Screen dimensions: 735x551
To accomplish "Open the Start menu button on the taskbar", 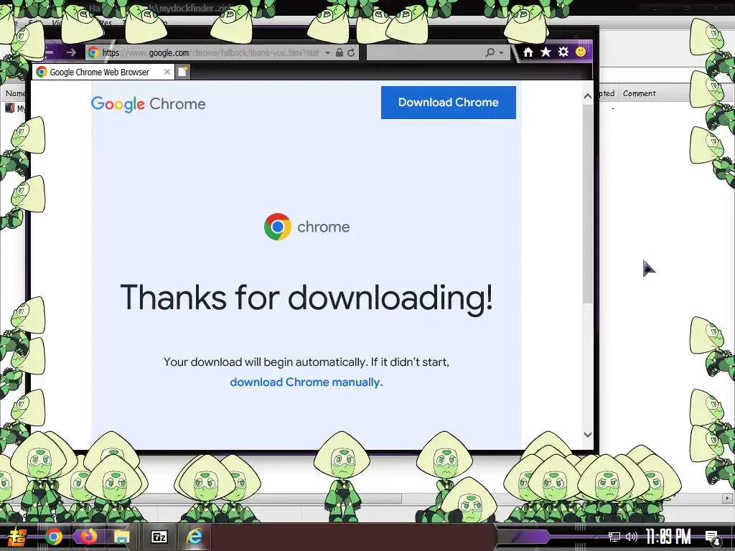I will click(17, 537).
